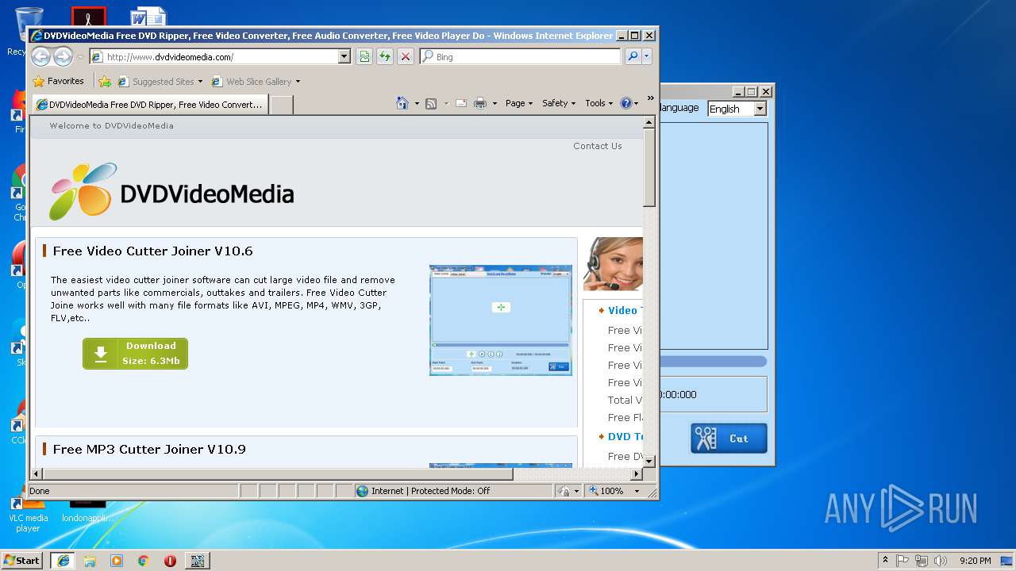Click the Contact Us link
Image resolution: width=1016 pixels, height=571 pixels.
(598, 146)
